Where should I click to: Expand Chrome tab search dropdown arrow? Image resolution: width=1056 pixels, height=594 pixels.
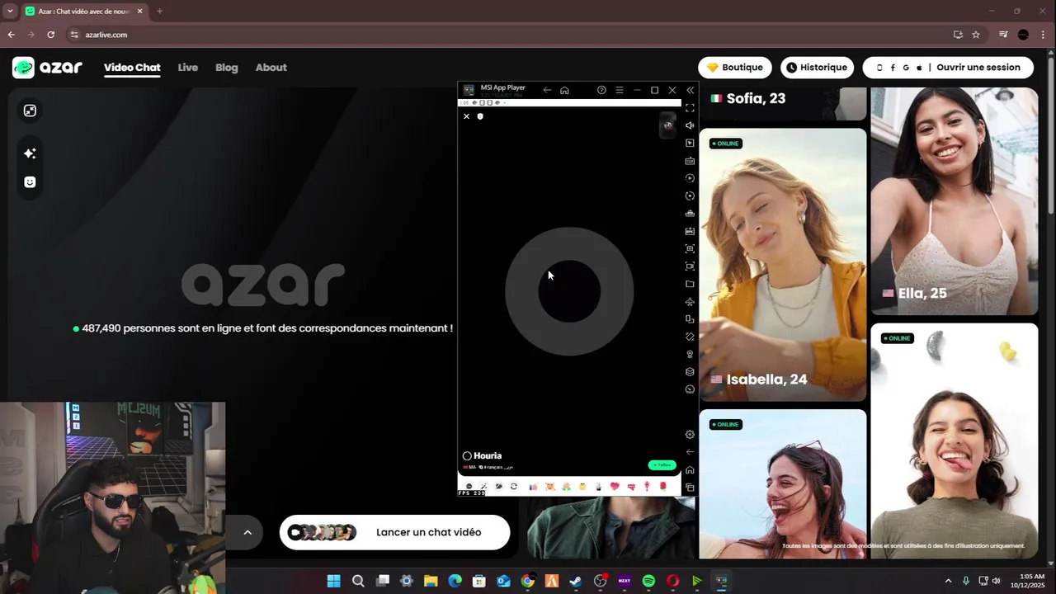(10, 12)
